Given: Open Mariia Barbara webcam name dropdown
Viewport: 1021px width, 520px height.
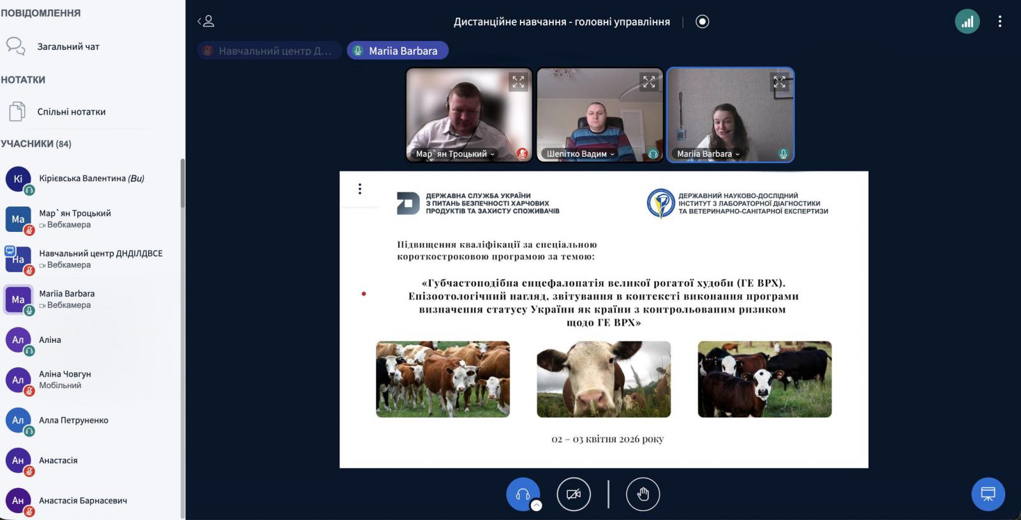Looking at the screenshot, I should [x=708, y=154].
